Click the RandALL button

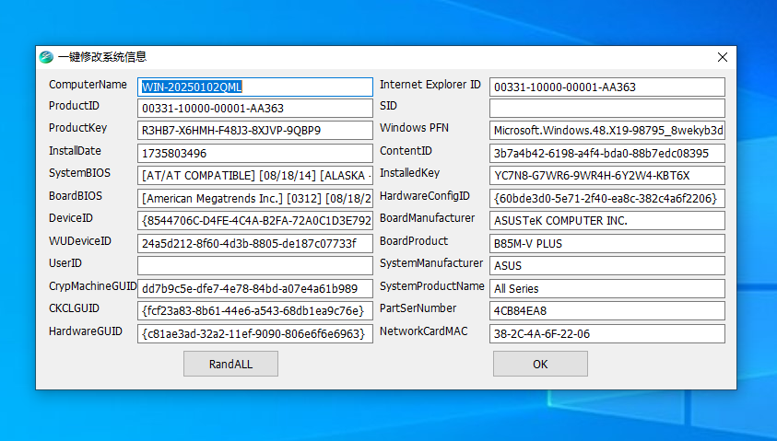click(x=230, y=364)
